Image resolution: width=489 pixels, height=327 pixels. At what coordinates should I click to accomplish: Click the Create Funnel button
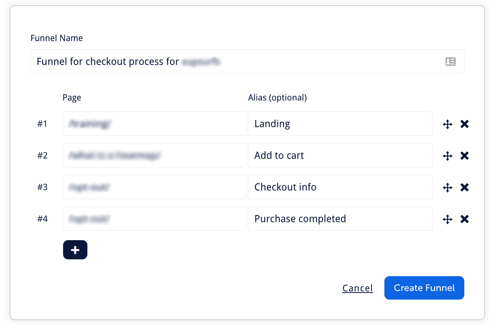click(x=424, y=287)
